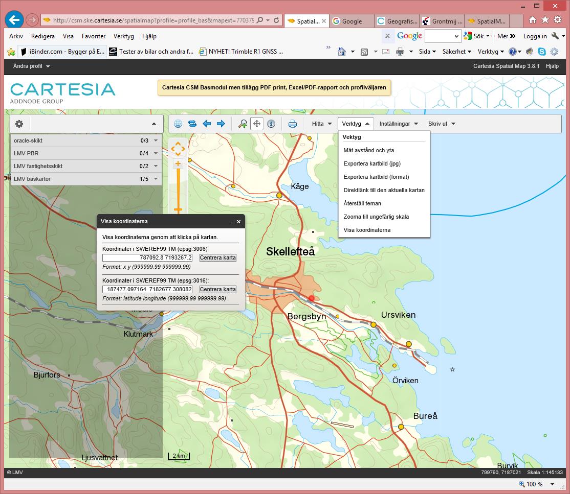Open the Skriv ut dropdown menu
The width and height of the screenshot is (570, 494).
442,124
